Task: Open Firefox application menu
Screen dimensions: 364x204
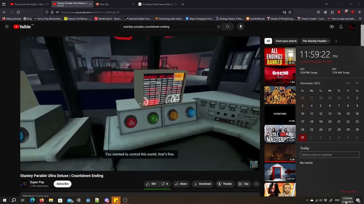Action: pyautogui.click(x=359, y=12)
